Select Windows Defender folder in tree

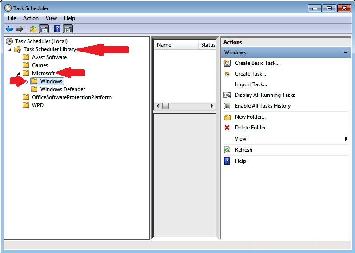[63, 89]
